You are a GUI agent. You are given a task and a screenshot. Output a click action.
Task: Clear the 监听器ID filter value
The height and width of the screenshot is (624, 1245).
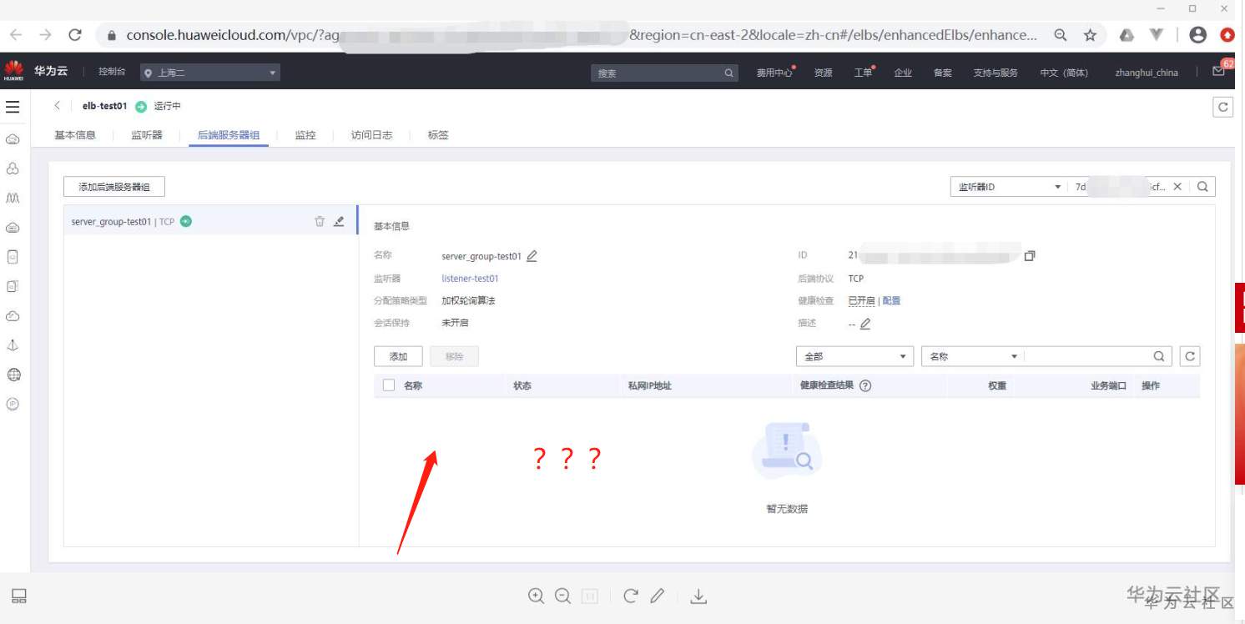1177,187
